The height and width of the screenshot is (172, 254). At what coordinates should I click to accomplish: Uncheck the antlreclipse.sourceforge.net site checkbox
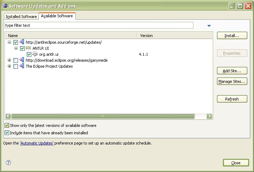[16, 42]
